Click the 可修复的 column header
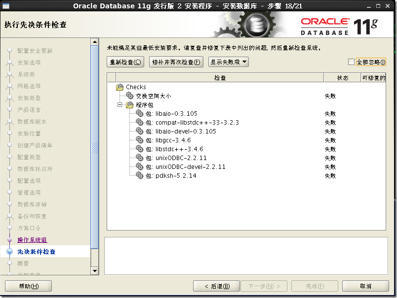The height and width of the screenshot is (298, 397). (373, 78)
